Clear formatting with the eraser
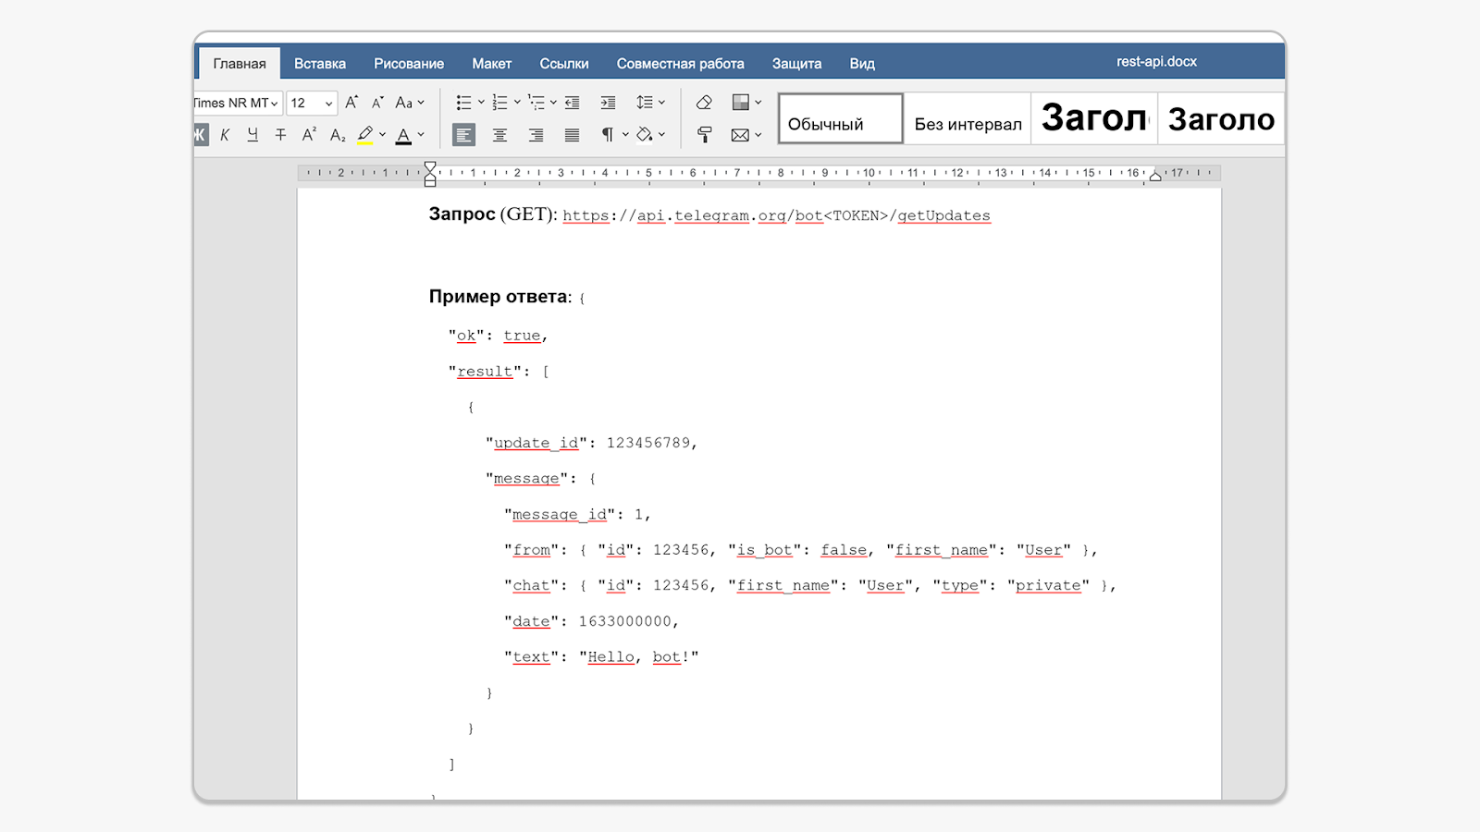The width and height of the screenshot is (1480, 832). point(704,103)
